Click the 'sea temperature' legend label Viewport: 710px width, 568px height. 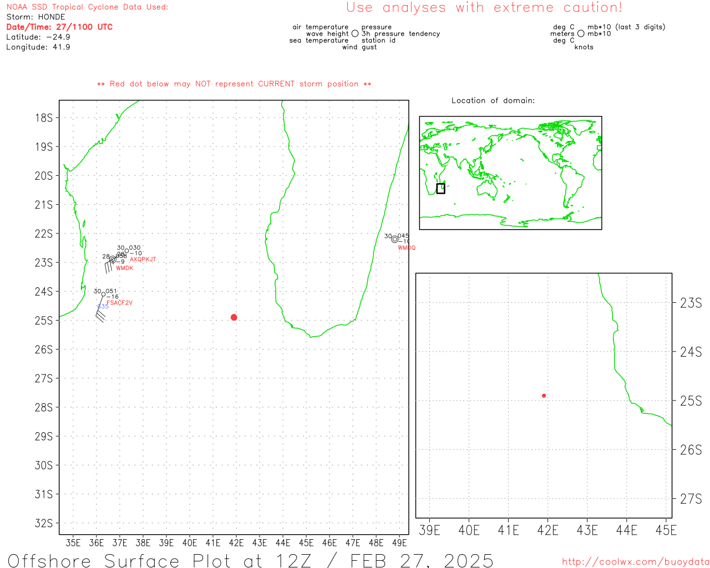[319, 40]
